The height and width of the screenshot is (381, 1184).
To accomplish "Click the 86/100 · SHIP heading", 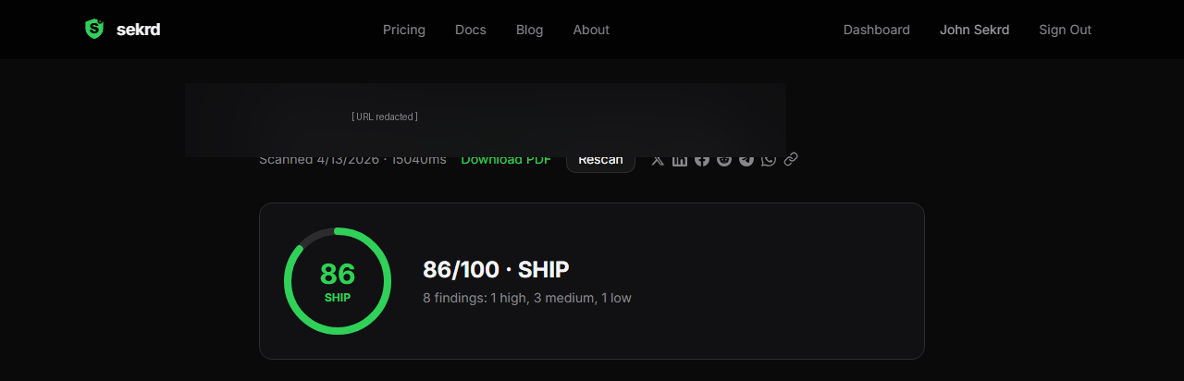I will point(496,270).
